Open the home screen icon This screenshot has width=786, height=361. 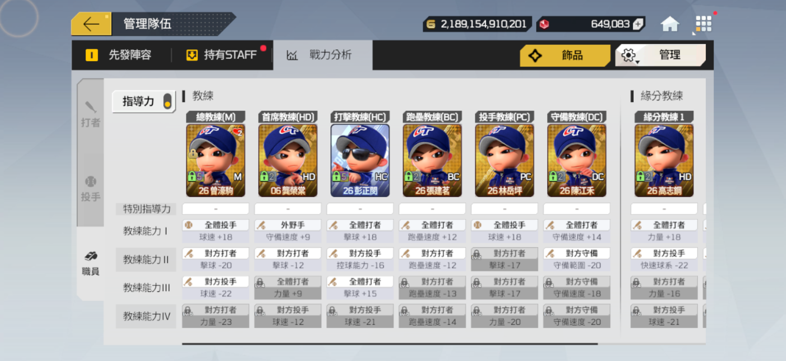669,24
